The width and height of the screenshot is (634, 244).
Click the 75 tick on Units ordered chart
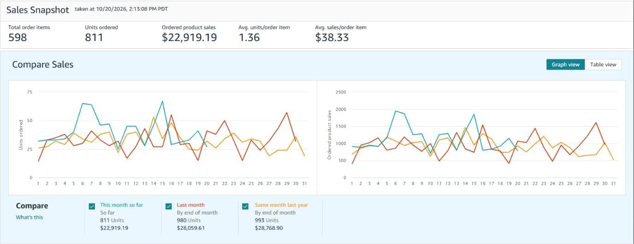point(30,92)
